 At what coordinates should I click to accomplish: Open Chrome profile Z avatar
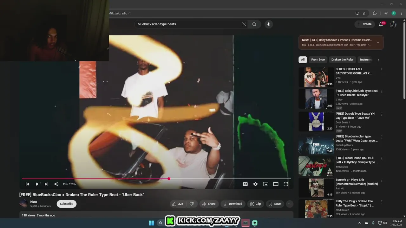click(394, 13)
